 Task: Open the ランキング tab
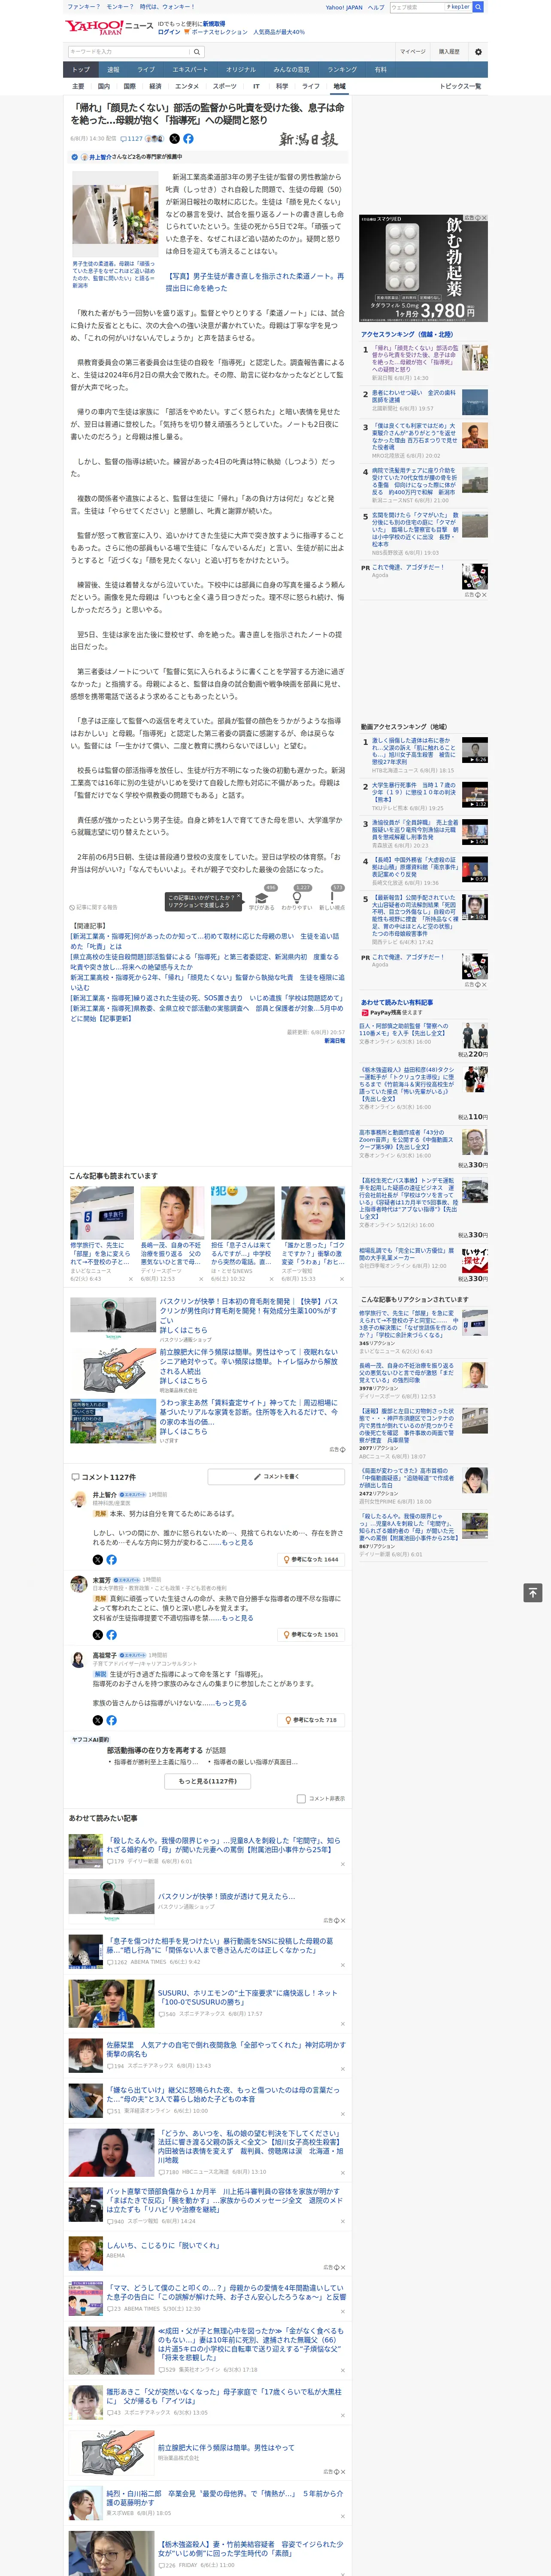[x=342, y=70]
